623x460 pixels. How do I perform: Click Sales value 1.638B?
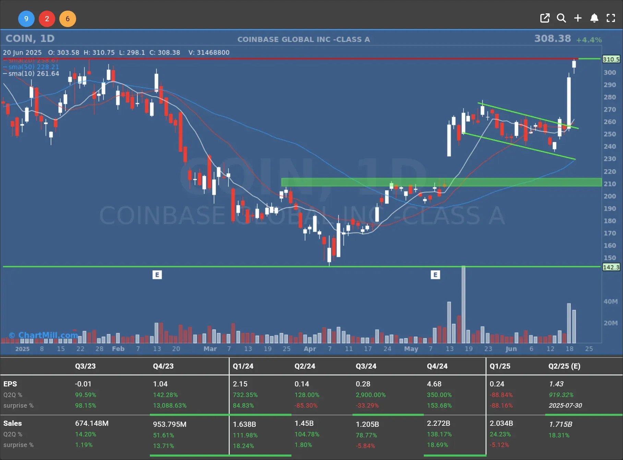(244, 424)
